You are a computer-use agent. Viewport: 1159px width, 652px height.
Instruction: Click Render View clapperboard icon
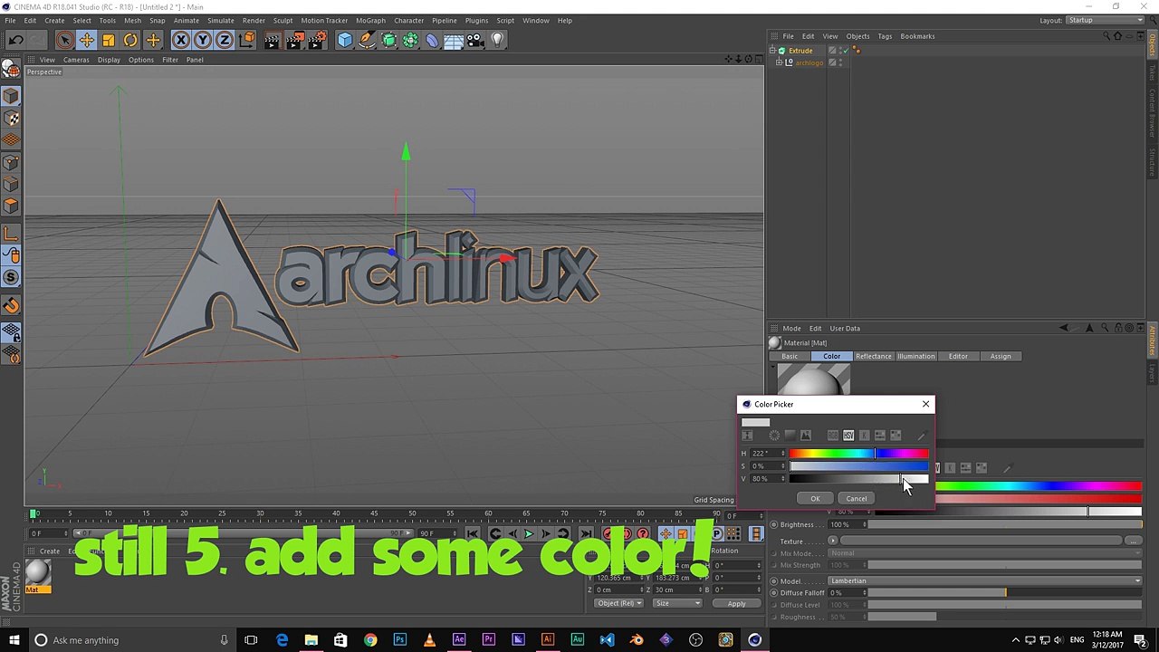(x=273, y=40)
